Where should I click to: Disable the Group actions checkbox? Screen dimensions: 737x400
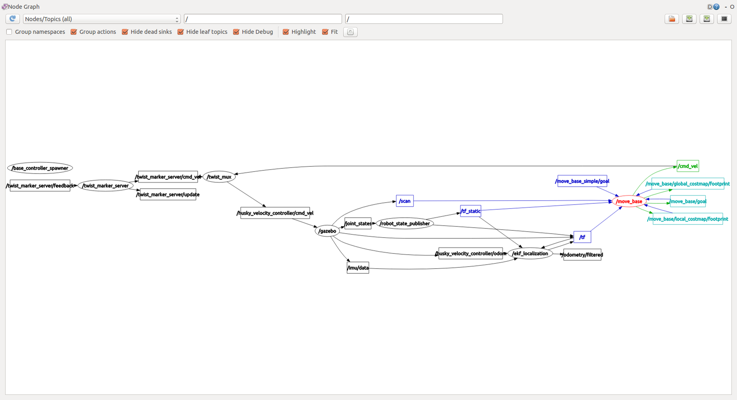(x=74, y=32)
